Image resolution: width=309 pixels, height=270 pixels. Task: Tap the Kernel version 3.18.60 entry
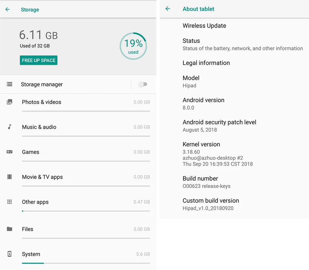tap(234, 154)
